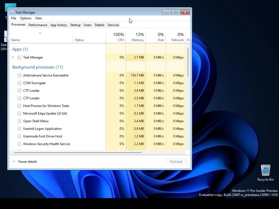This screenshot has width=279, height=209.
Task: Sort by the Network column header
Action: 176,37
